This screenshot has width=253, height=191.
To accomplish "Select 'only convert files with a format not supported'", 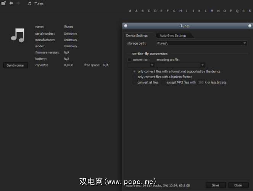I will tap(134, 71).
